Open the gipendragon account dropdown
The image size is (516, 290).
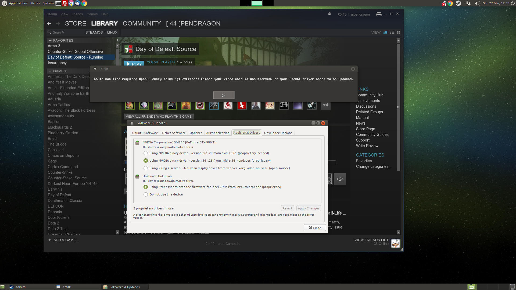360,14
